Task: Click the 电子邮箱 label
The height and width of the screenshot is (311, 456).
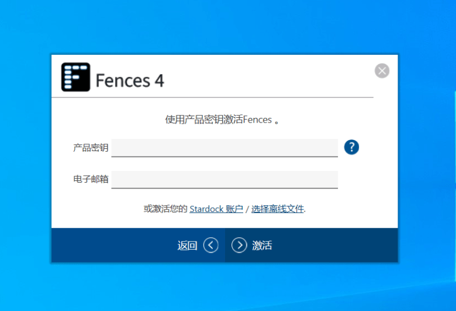Action: pyautogui.click(x=91, y=179)
